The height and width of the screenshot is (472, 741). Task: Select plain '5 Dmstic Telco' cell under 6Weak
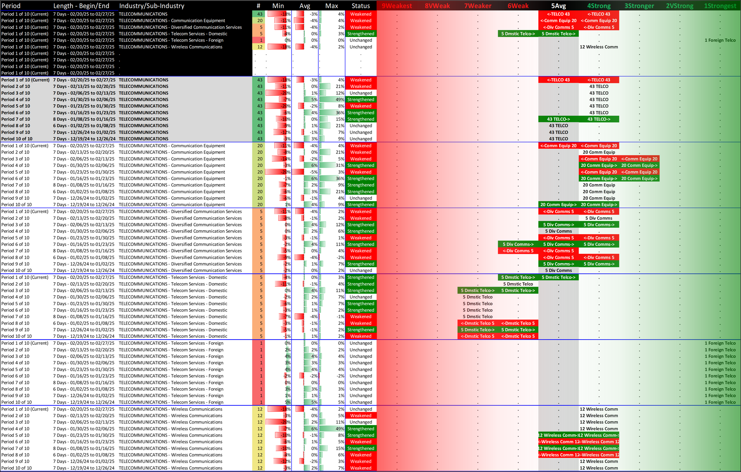[518, 284]
